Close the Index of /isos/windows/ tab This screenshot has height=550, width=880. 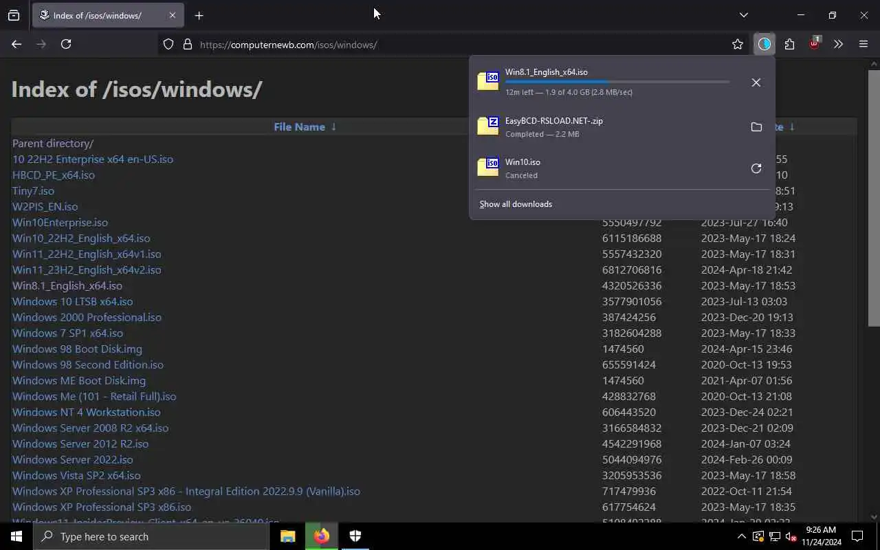(x=172, y=15)
